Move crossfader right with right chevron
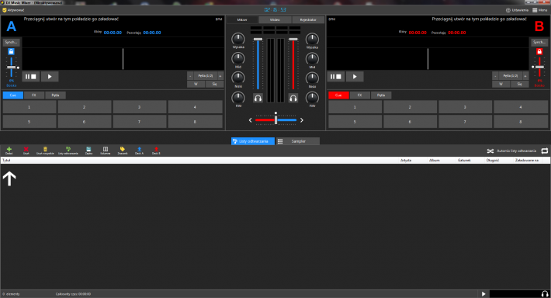 click(302, 120)
